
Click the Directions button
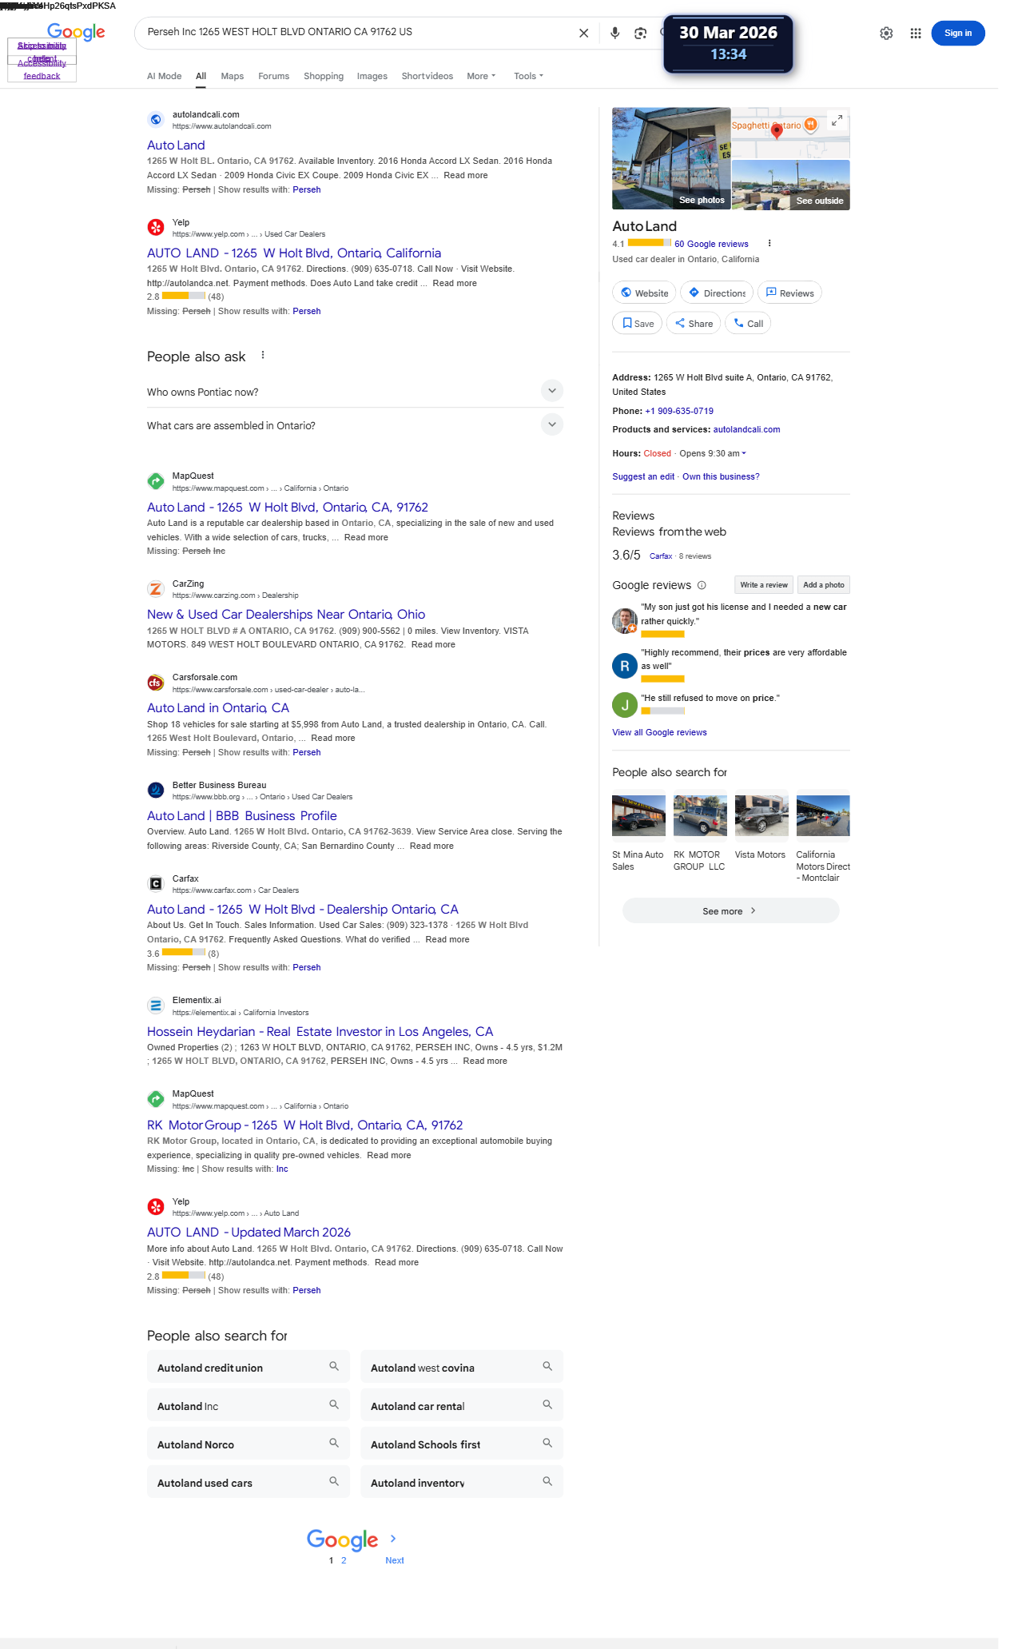(x=717, y=293)
